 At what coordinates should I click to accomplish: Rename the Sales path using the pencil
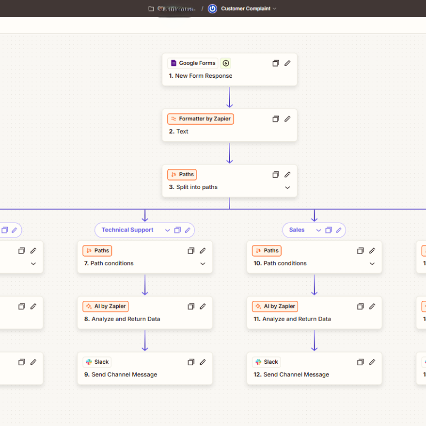click(x=339, y=230)
